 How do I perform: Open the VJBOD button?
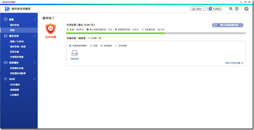click(215, 9)
